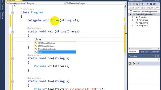Select Properties folder with wrench icon

(x=143, y=17)
